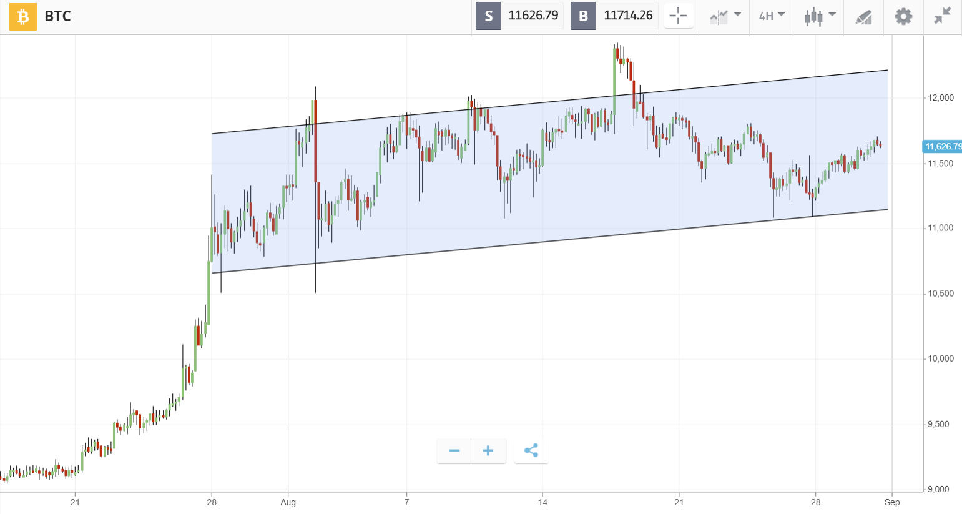Viewport: 962px width, 514px height.
Task: Collapse the chart using the shrink arrows icon
Action: pyautogui.click(x=943, y=16)
